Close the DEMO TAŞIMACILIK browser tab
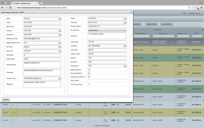 point(37,3)
